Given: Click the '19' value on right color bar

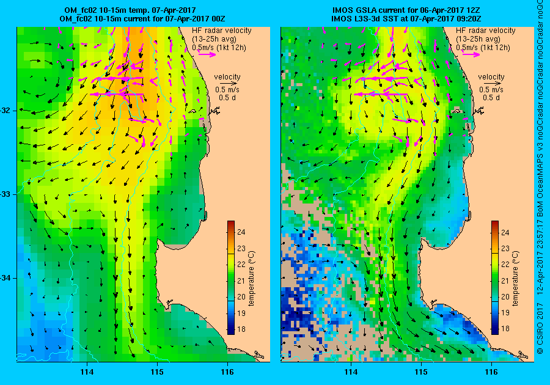Looking at the screenshot, I should (505, 313).
